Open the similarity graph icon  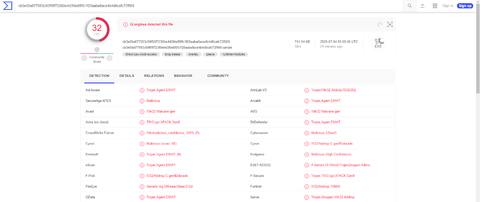click(x=390, y=24)
